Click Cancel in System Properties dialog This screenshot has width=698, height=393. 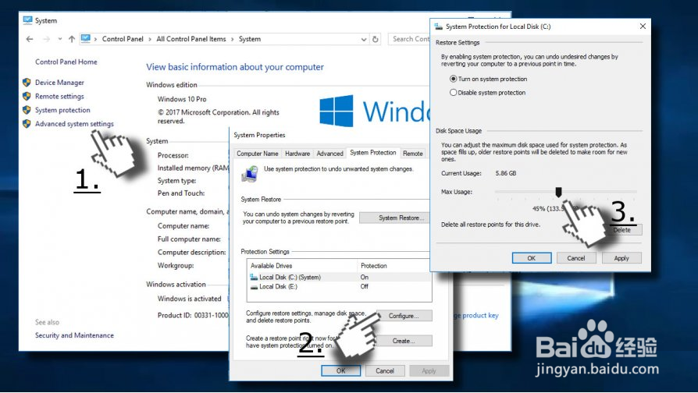(385, 370)
